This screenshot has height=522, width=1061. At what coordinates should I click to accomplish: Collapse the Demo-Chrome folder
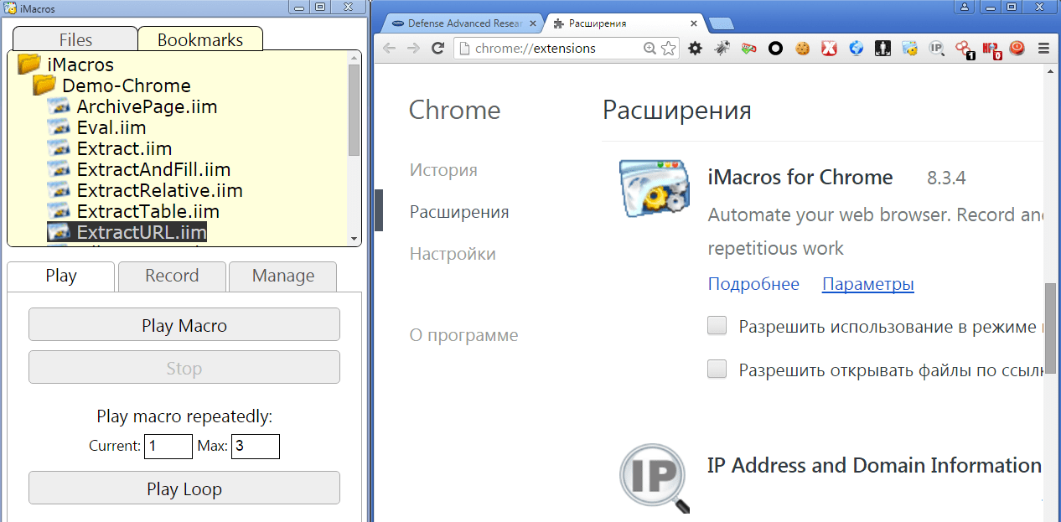[44, 85]
